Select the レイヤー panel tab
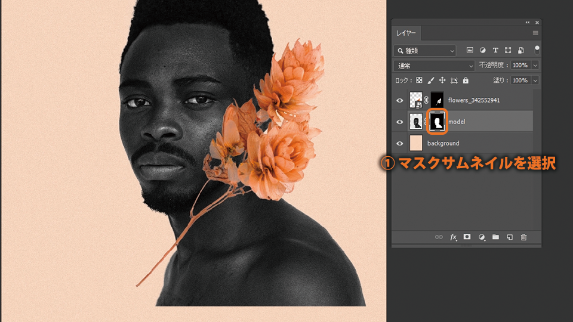This screenshot has height=322, width=573. 406,33
